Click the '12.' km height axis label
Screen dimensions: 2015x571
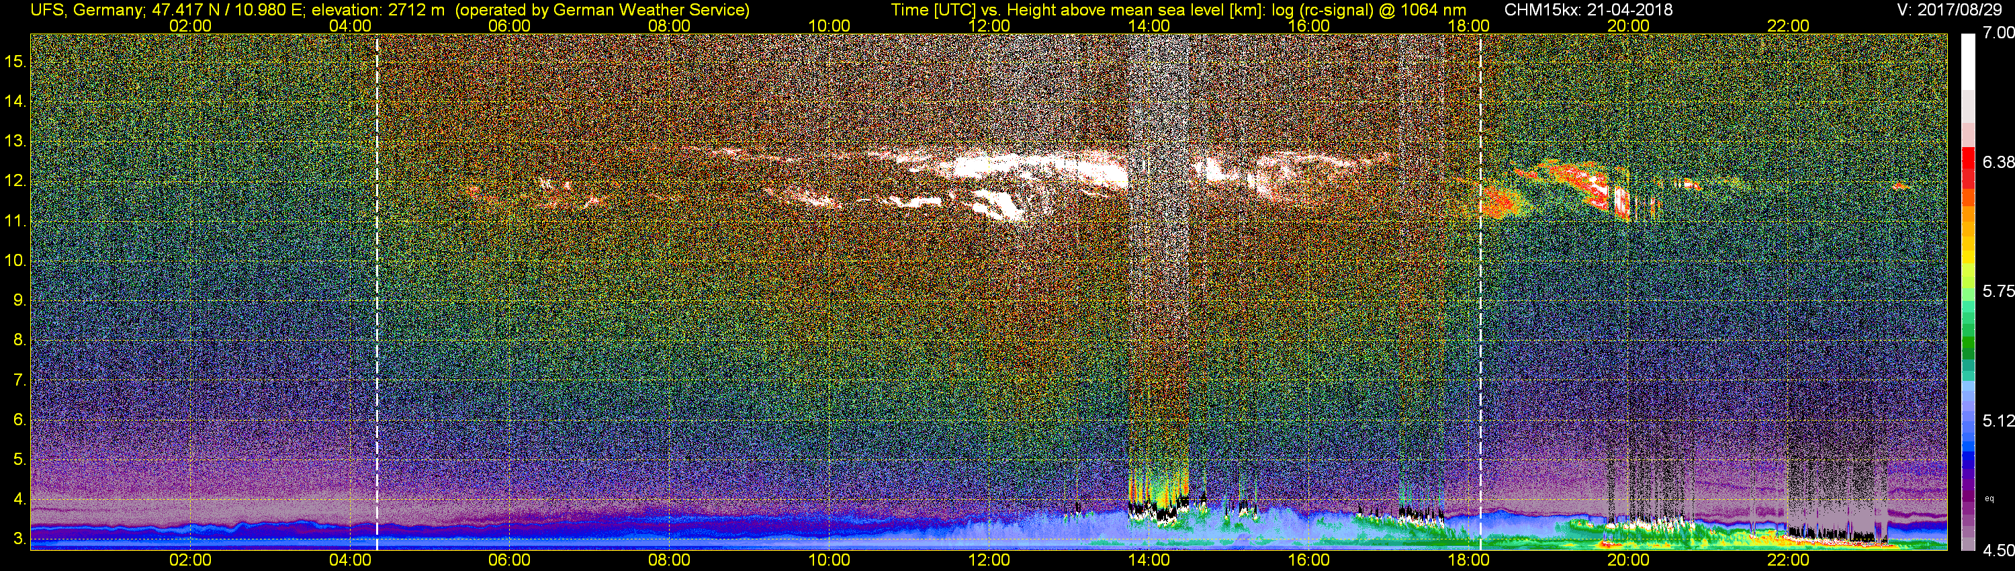[x=15, y=181]
